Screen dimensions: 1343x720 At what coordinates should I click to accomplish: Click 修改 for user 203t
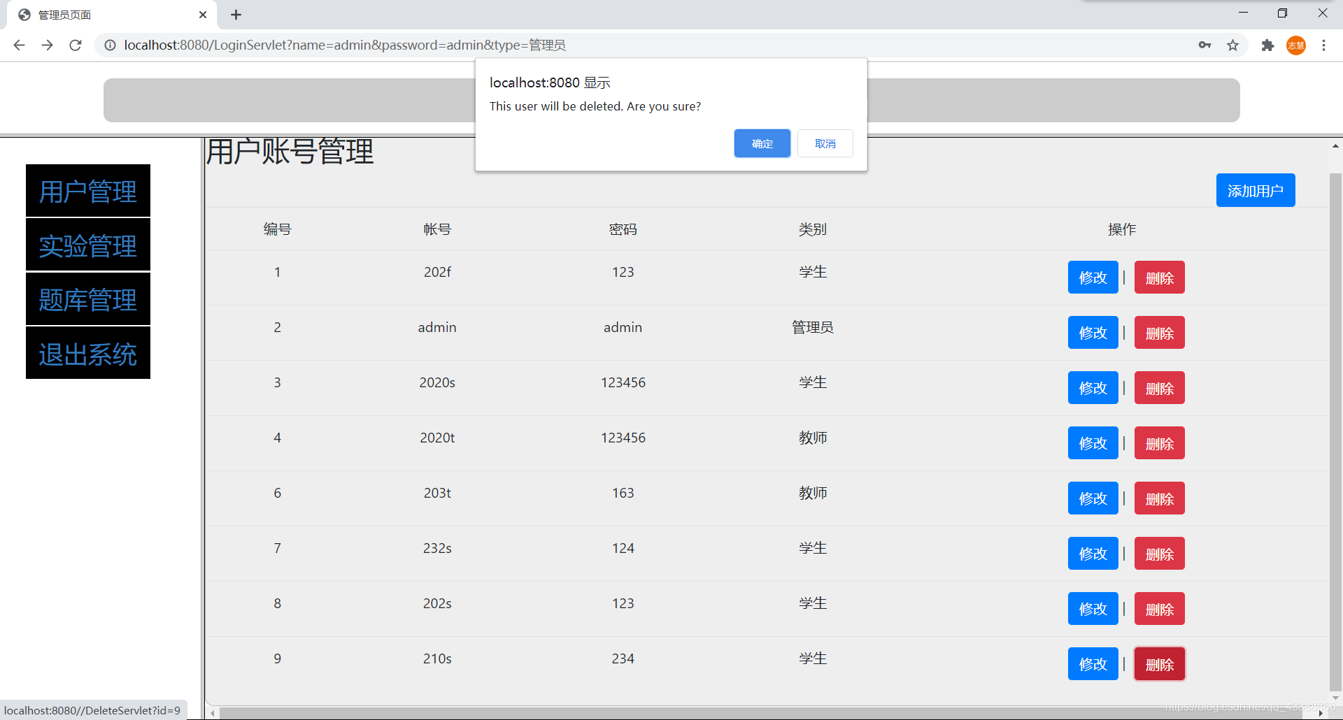coord(1093,498)
